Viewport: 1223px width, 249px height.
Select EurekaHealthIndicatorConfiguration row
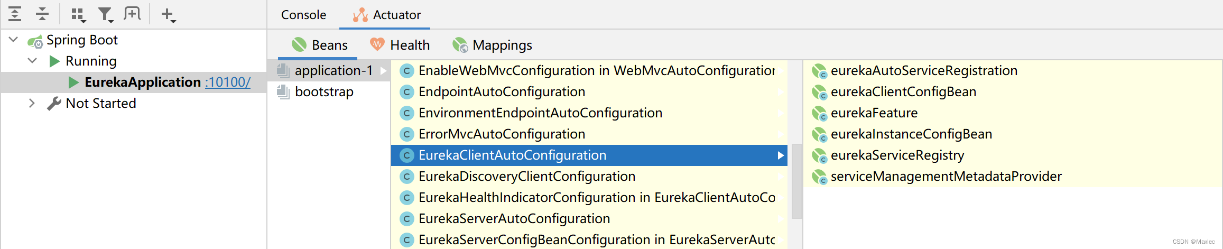[589, 198]
